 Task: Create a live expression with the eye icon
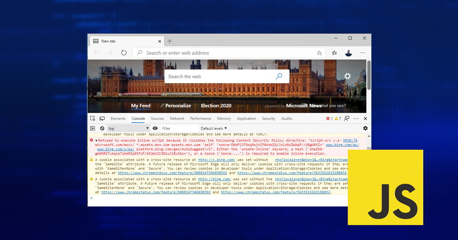tap(155, 128)
